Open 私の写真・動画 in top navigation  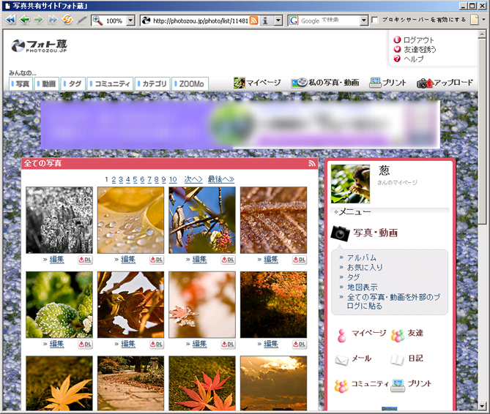click(325, 83)
